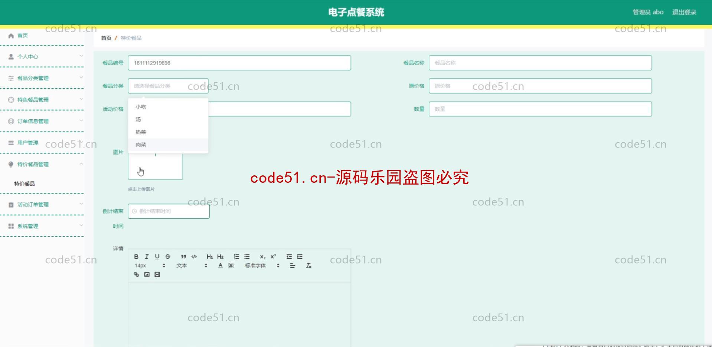Screen dimensions: 712x347
Task: Click the 首页 breadcrumb link
Action: coord(106,38)
